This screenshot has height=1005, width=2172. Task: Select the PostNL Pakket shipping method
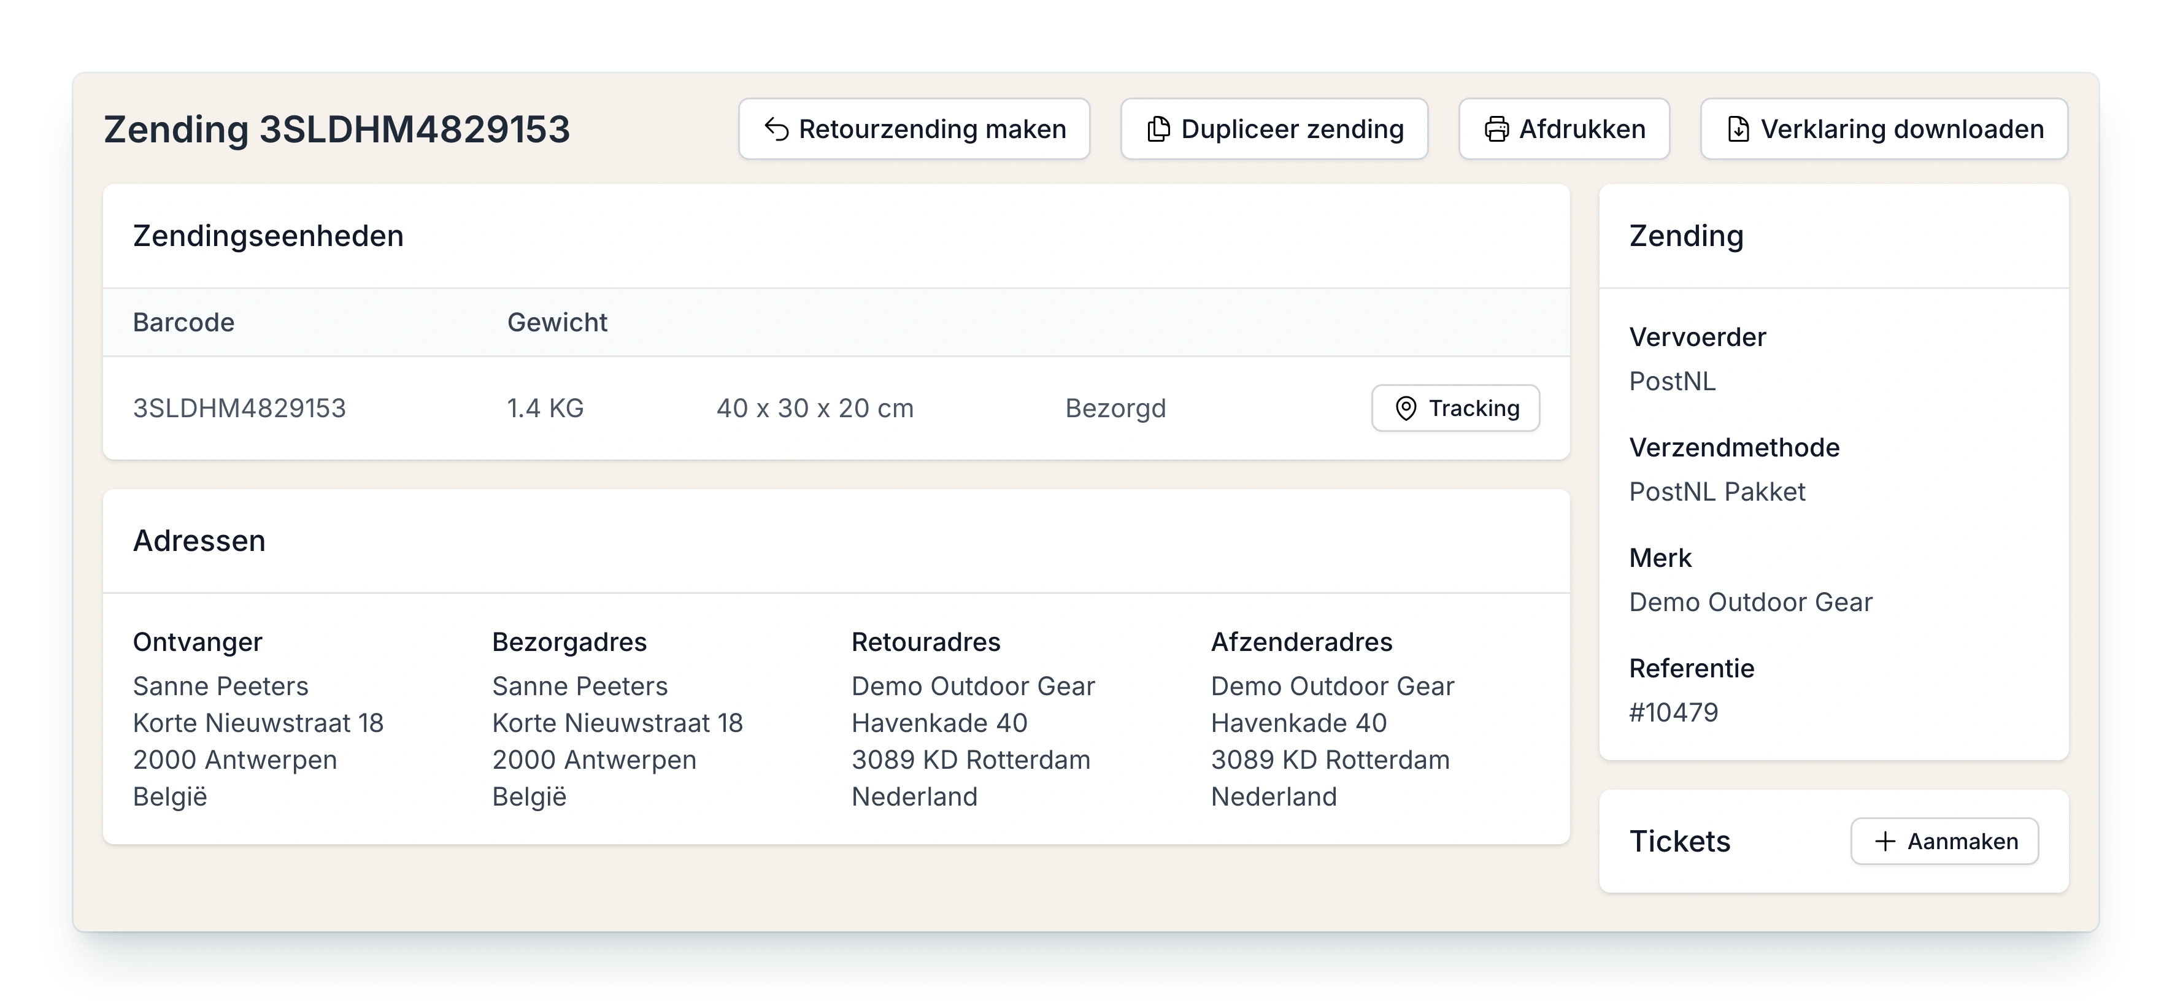coord(1717,491)
